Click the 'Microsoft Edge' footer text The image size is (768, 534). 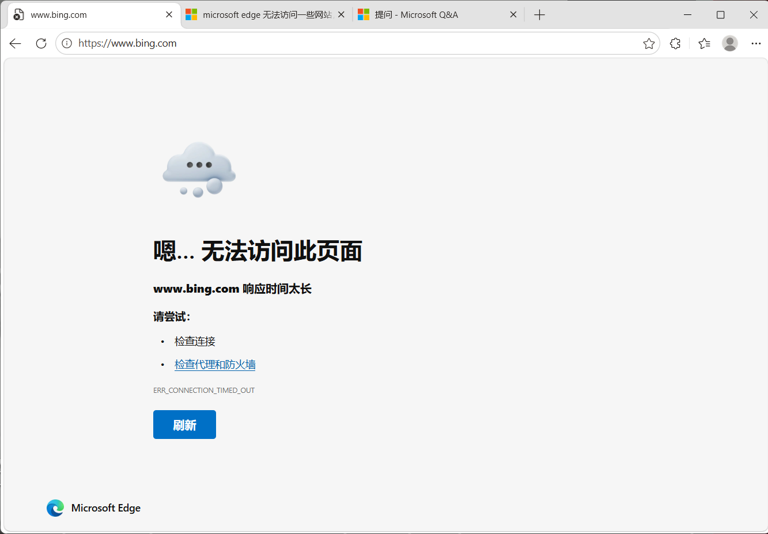pyautogui.click(x=106, y=508)
